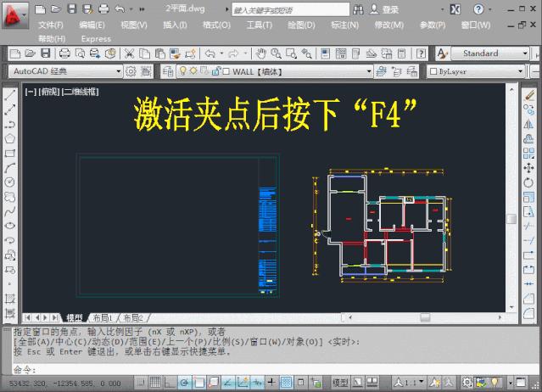Screen dimensions: 542x392
Task: Click the Cut scissors icon
Action: (129, 53)
